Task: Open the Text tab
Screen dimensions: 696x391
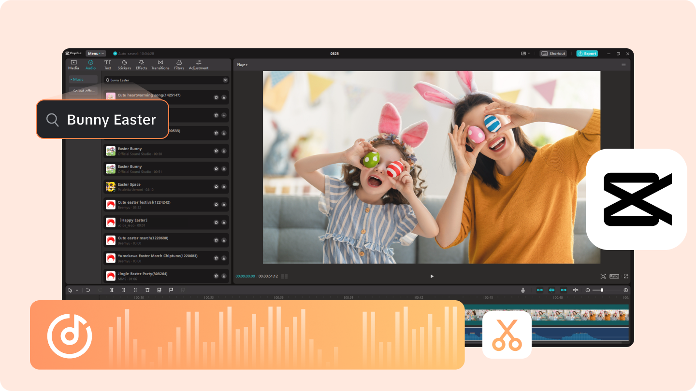Action: pyautogui.click(x=108, y=65)
